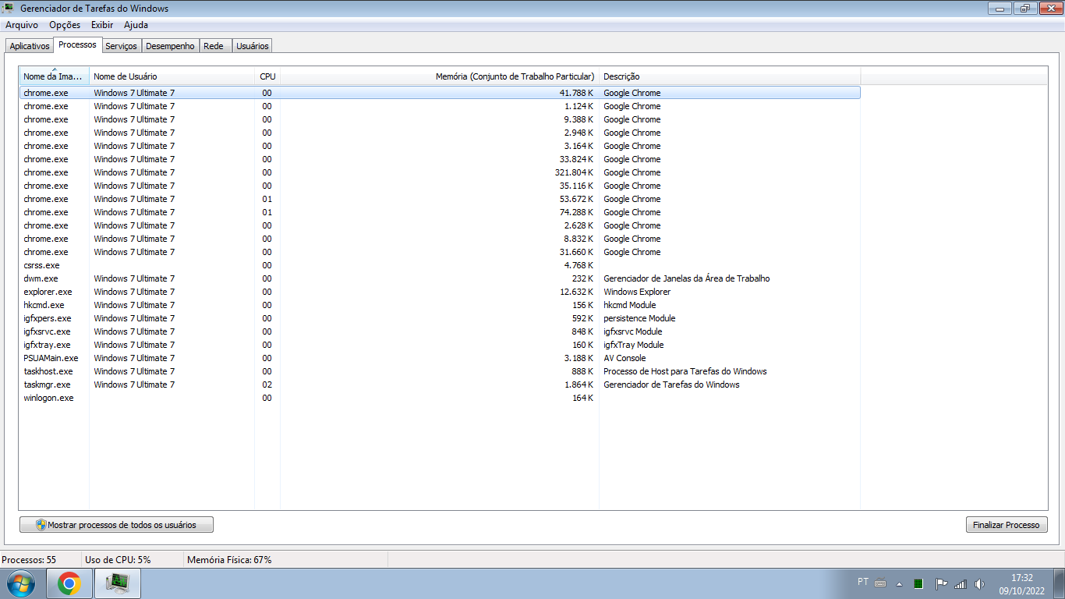Select the hkcmd.exe process
This screenshot has height=599, width=1065.
coord(440,305)
